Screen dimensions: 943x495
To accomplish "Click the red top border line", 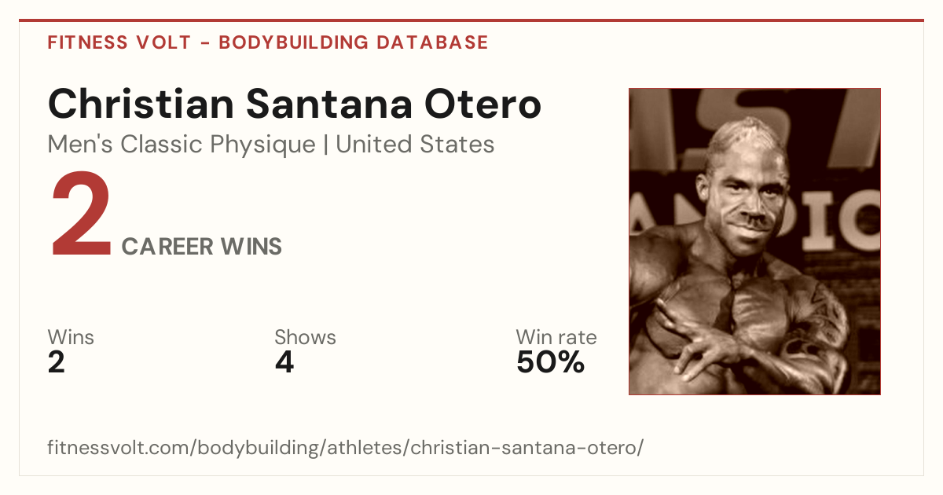I will (x=472, y=20).
